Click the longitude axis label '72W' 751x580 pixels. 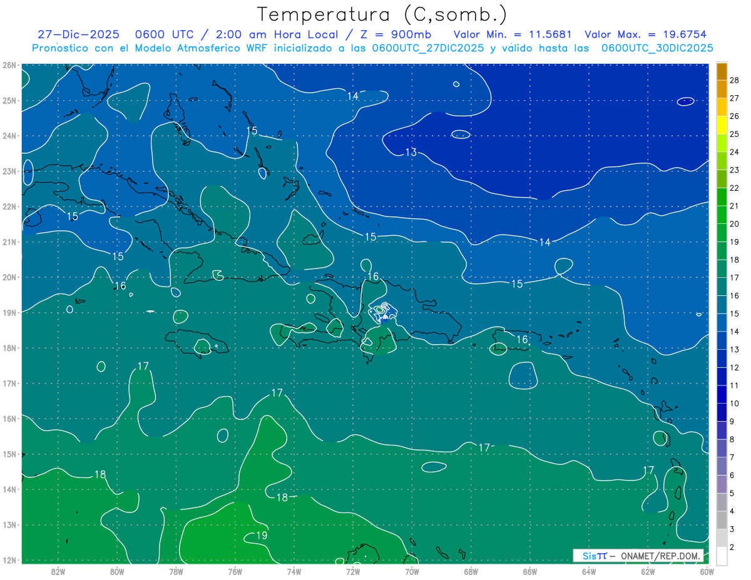click(353, 571)
